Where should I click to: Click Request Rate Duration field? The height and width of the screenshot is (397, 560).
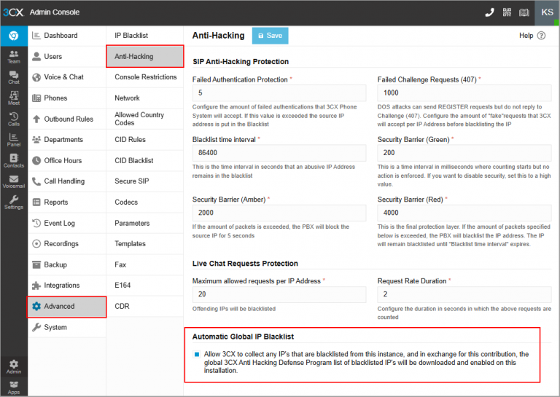[464, 294]
